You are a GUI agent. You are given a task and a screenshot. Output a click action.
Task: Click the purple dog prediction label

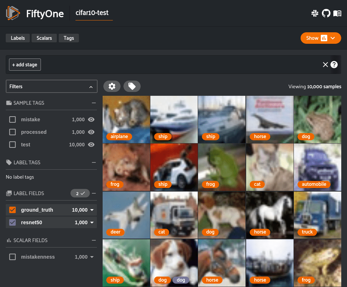coord(181,280)
